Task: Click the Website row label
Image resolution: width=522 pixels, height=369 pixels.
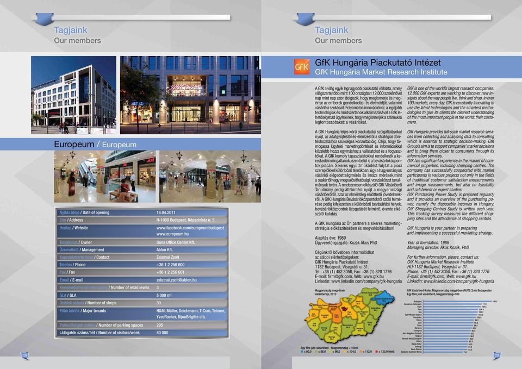Action: click(73, 228)
